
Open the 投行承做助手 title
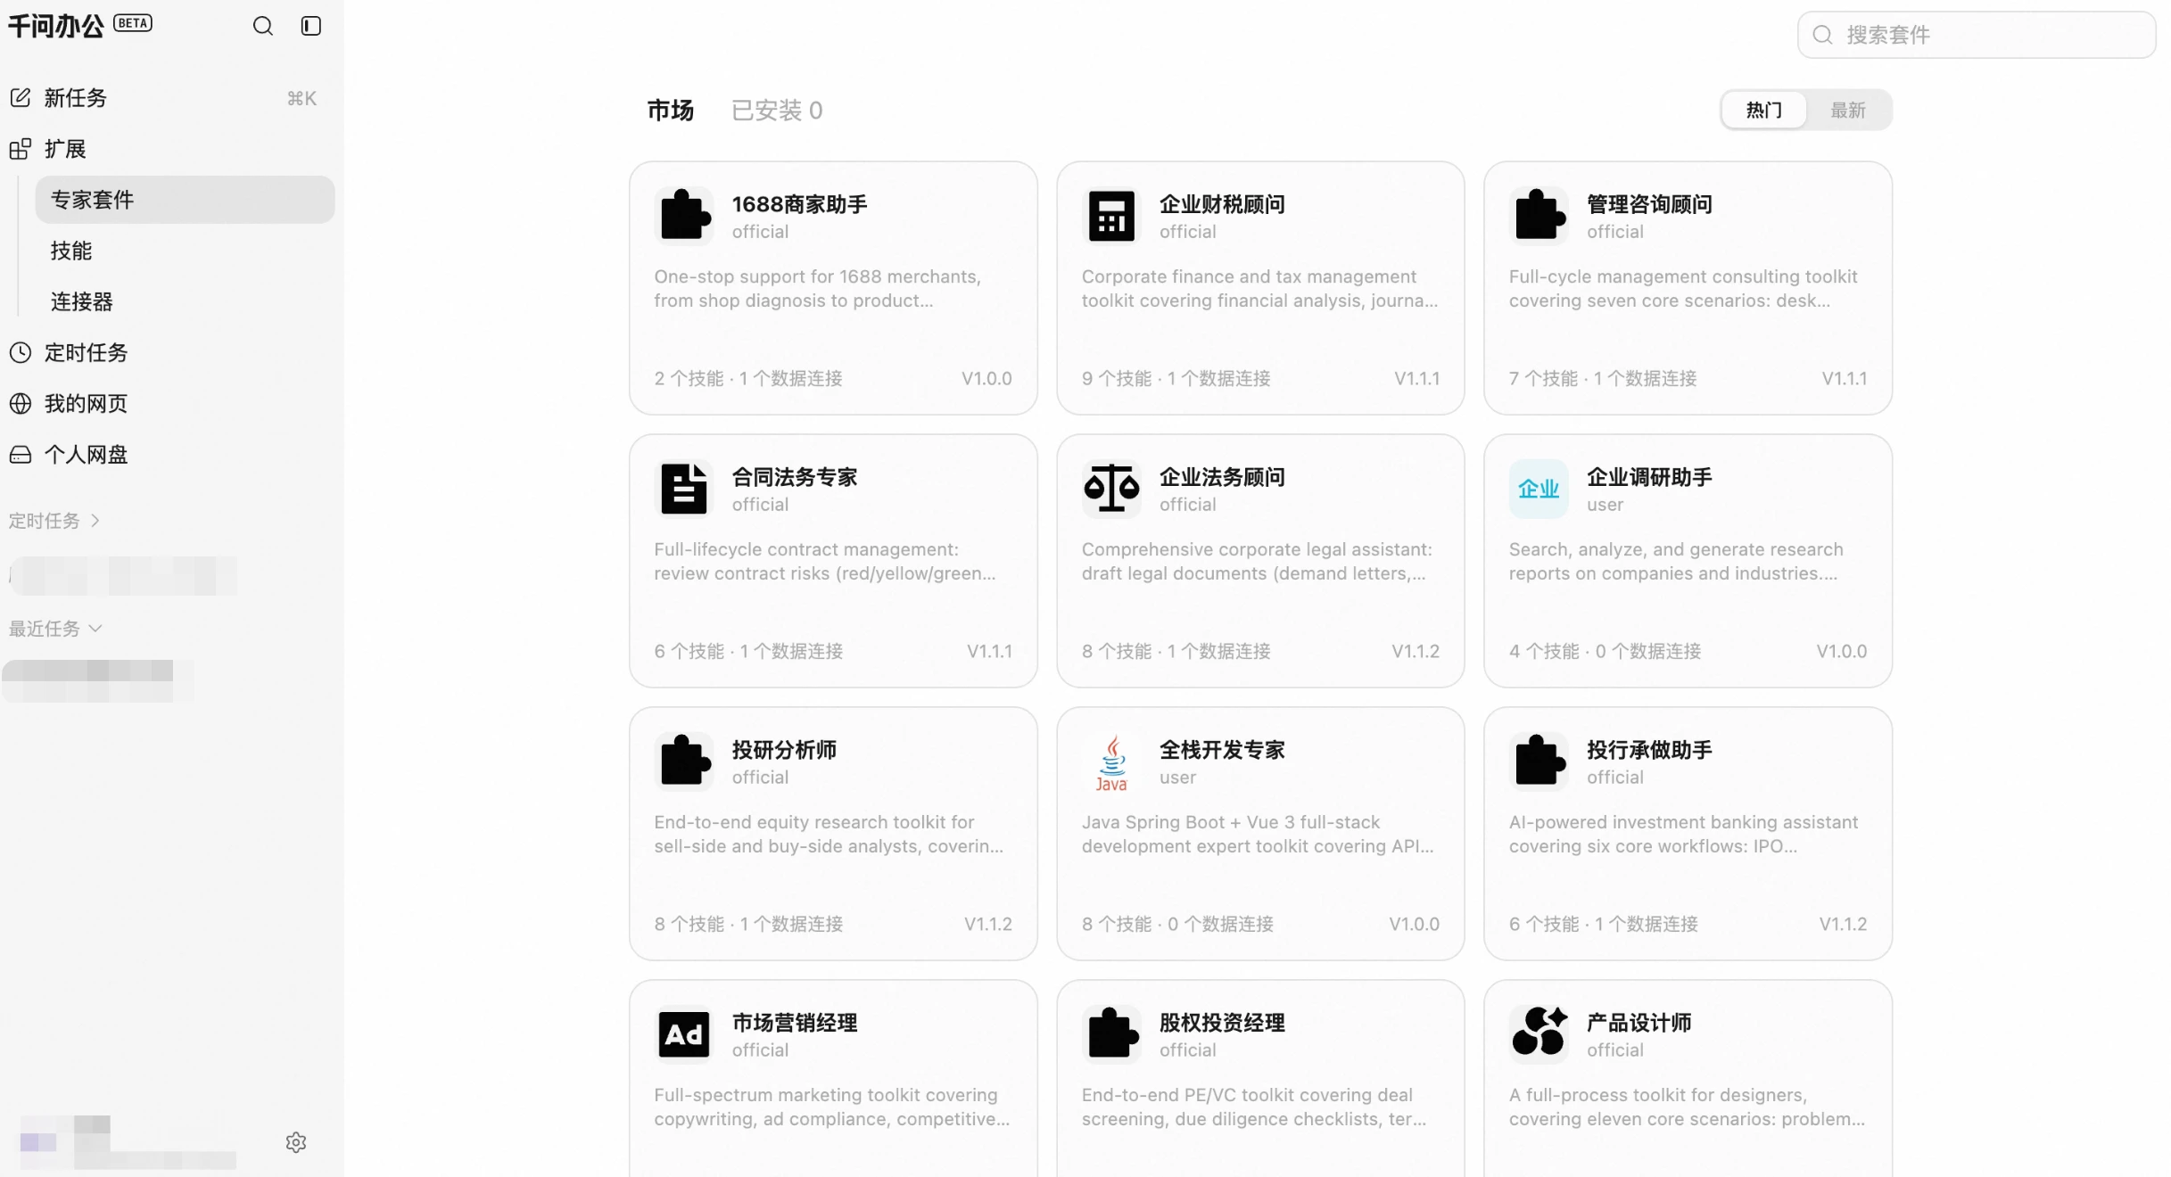[x=1649, y=750]
